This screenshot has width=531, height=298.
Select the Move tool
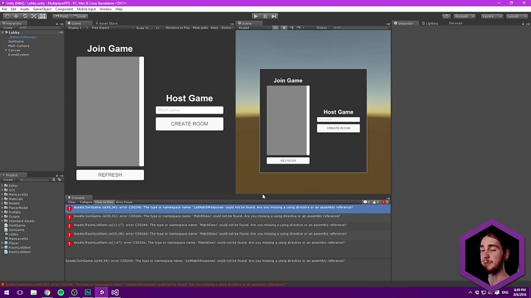pos(16,16)
